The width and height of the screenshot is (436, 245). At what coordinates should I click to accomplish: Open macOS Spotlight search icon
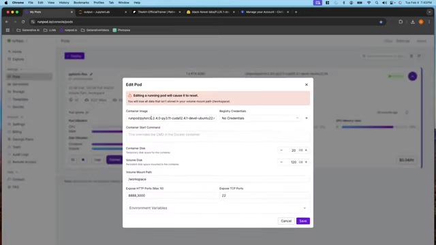377,3
